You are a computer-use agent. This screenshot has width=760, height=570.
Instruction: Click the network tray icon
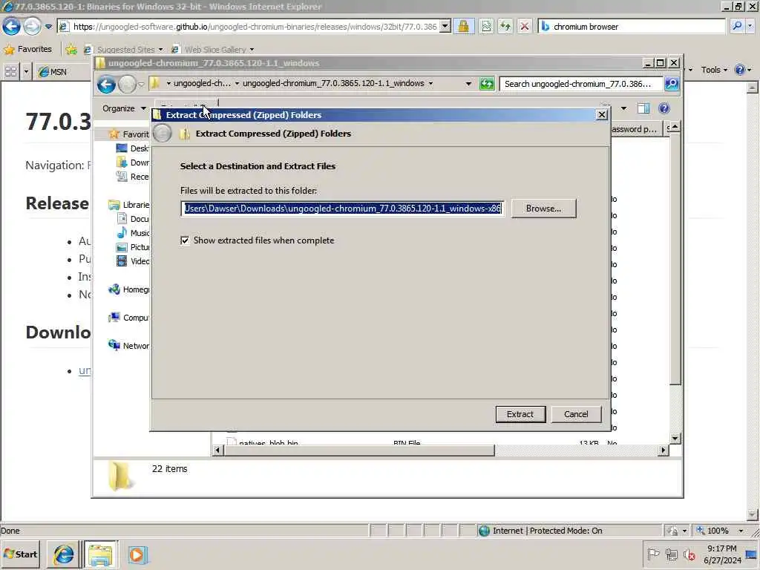click(671, 554)
